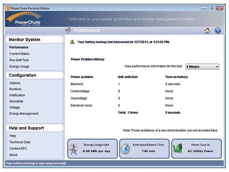Open Voltage configuration

(15, 107)
